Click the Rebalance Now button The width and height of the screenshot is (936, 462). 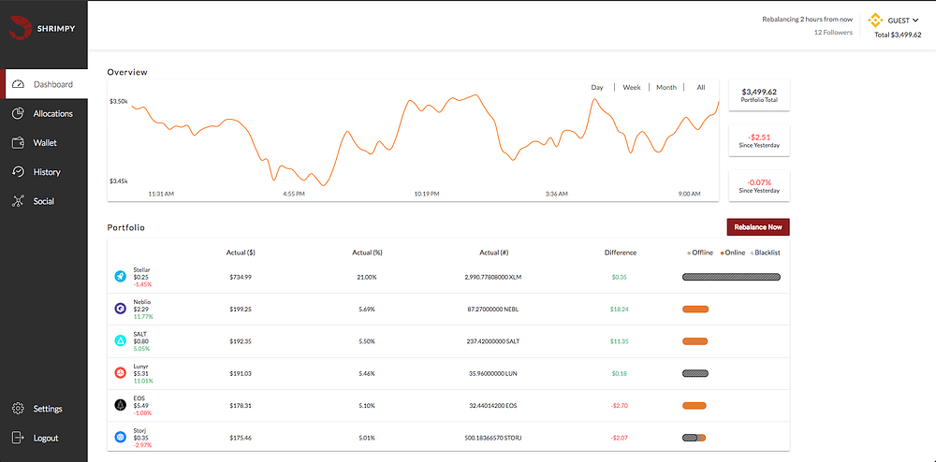pos(758,227)
